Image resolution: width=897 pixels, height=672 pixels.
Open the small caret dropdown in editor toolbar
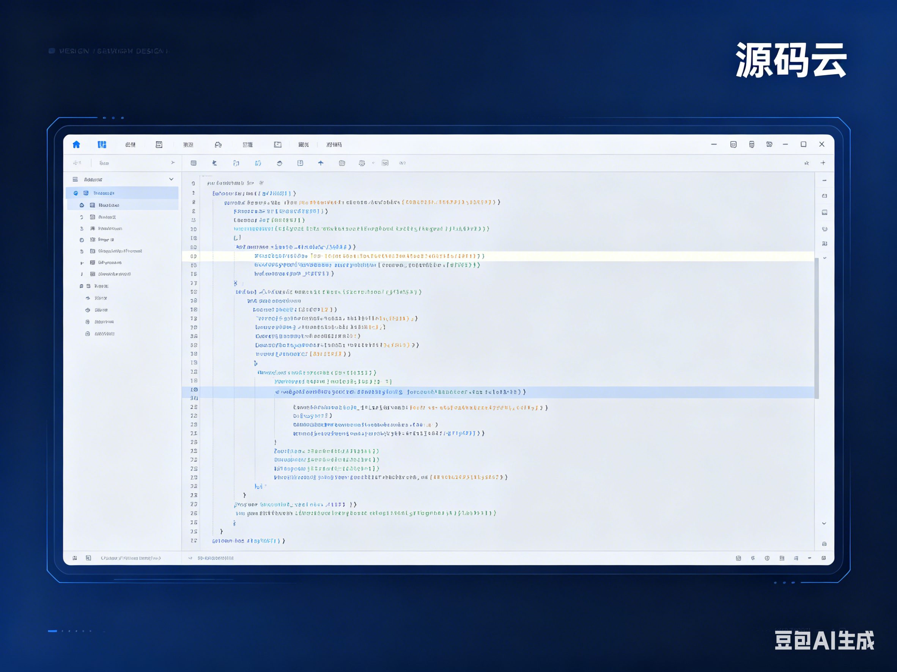tap(373, 163)
